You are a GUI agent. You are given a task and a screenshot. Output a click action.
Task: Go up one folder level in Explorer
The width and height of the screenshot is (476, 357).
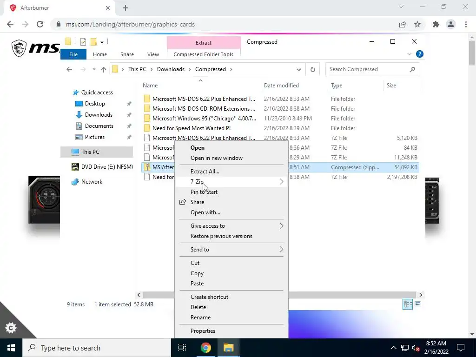(104, 69)
